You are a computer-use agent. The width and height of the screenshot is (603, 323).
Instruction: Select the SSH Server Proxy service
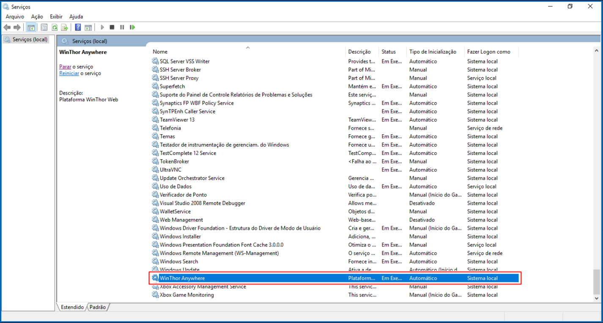[335, 78]
